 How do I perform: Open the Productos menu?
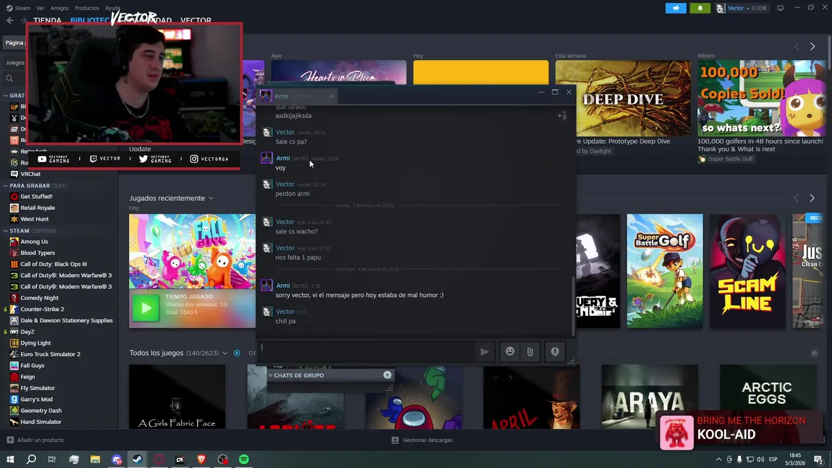(x=86, y=8)
